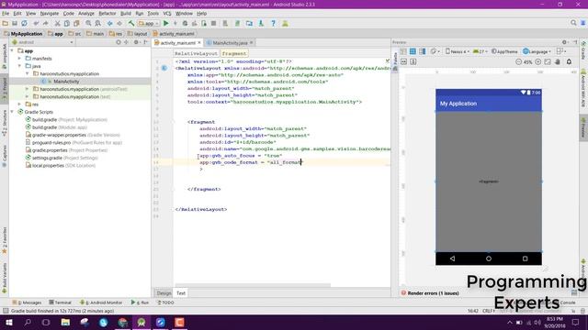Click the Replace icon in toolbar
This screenshot has width=588, height=330.
coord(98,23)
